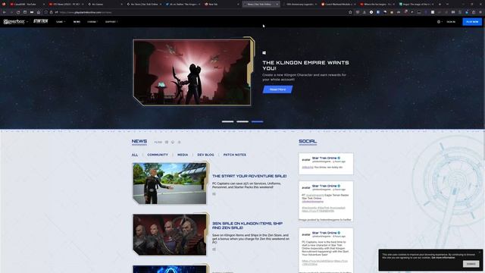Select the Dev Blog news tab
This screenshot has width=485, height=273.
pos(205,155)
